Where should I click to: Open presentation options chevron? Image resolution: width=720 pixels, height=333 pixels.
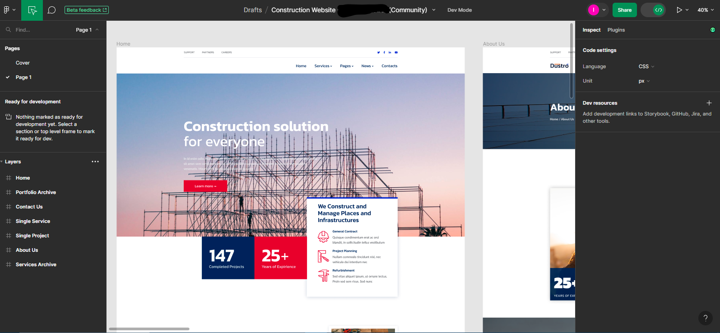click(x=687, y=10)
